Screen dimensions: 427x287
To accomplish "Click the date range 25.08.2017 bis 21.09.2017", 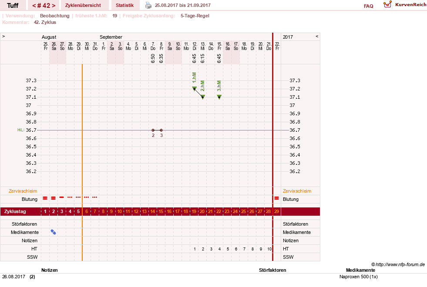I will click(x=183, y=5).
